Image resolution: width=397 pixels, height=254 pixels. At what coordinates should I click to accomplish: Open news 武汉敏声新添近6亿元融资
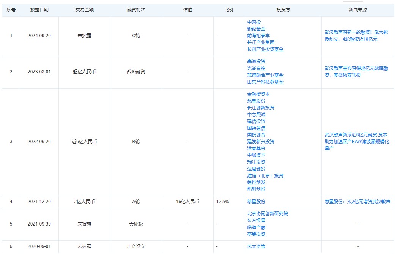tap(357, 142)
